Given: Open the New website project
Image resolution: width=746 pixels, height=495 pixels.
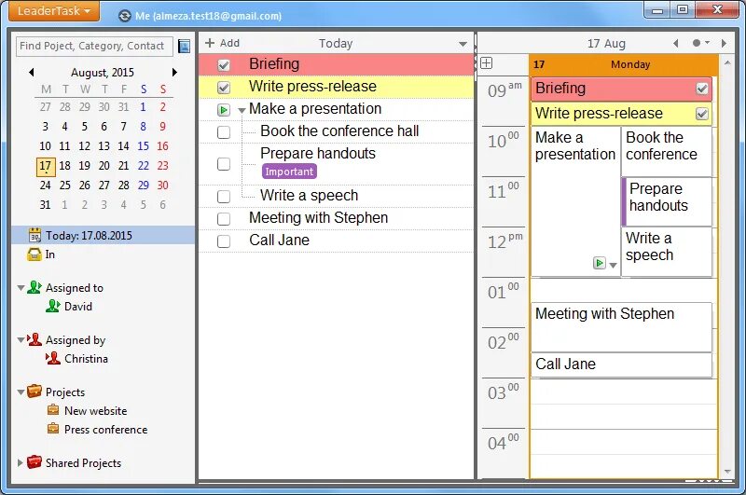Looking at the screenshot, I should 96,411.
